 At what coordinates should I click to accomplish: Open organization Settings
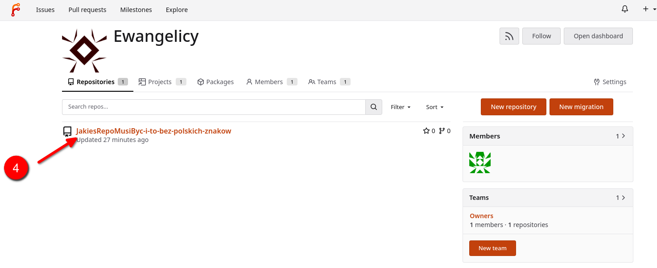(610, 82)
